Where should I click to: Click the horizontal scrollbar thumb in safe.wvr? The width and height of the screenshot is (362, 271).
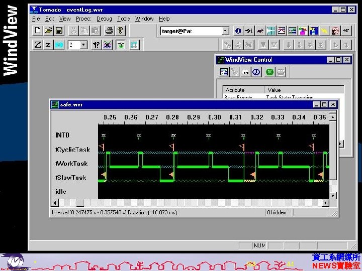pyautogui.click(x=80, y=203)
